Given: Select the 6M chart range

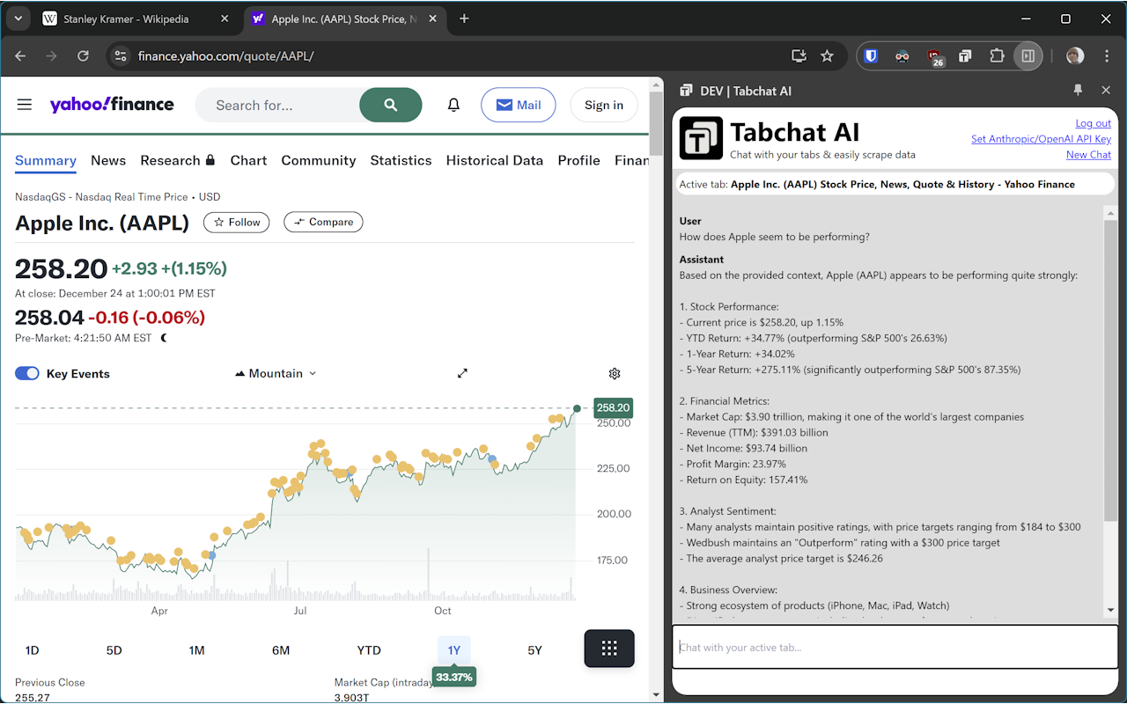Looking at the screenshot, I should click(281, 650).
